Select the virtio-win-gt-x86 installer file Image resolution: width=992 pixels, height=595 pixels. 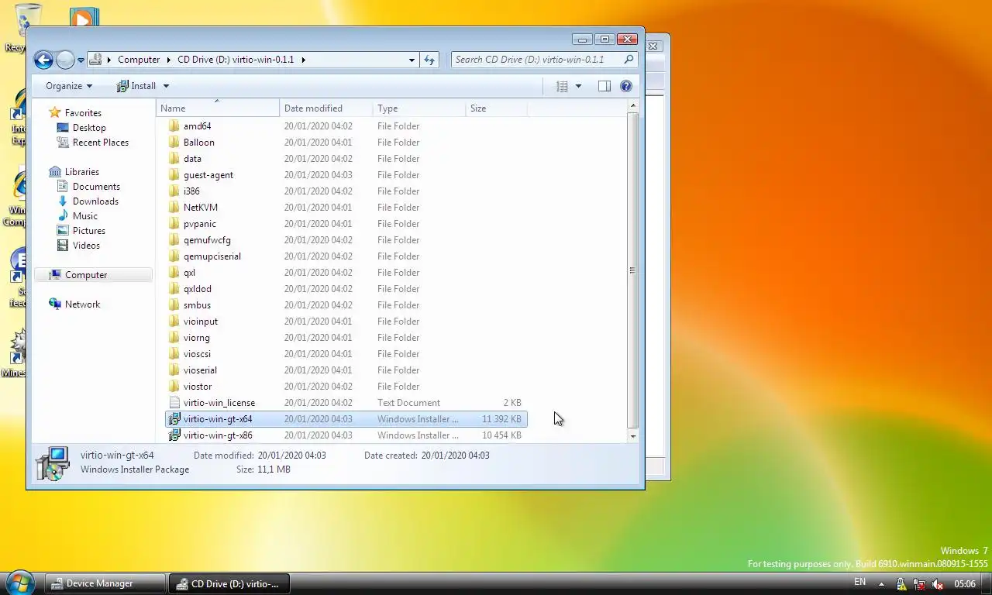tap(346, 435)
